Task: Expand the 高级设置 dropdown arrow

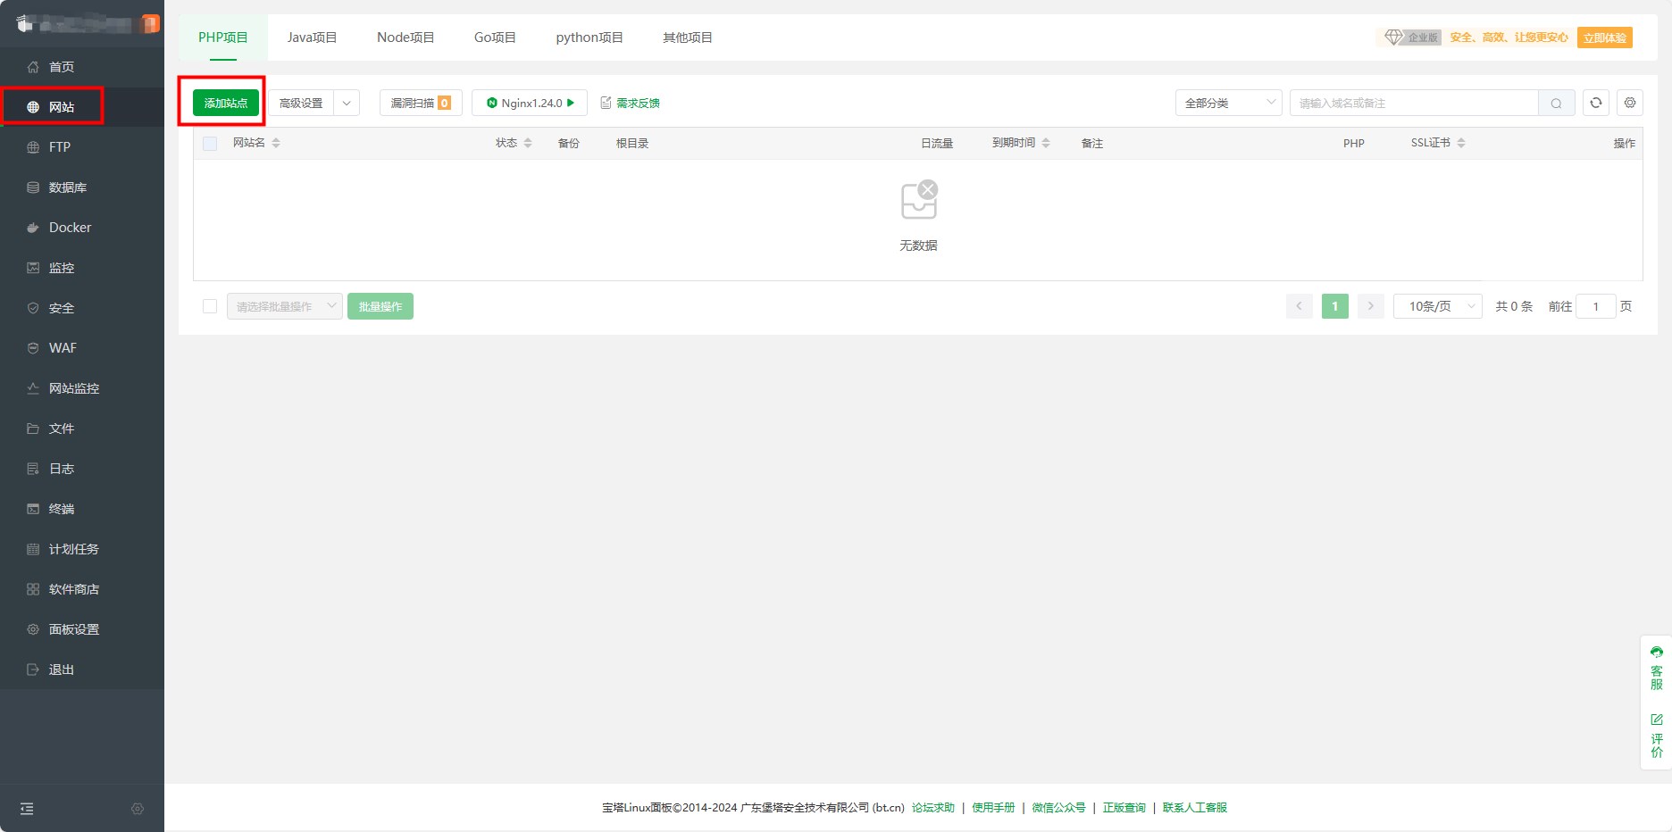Action: [347, 103]
